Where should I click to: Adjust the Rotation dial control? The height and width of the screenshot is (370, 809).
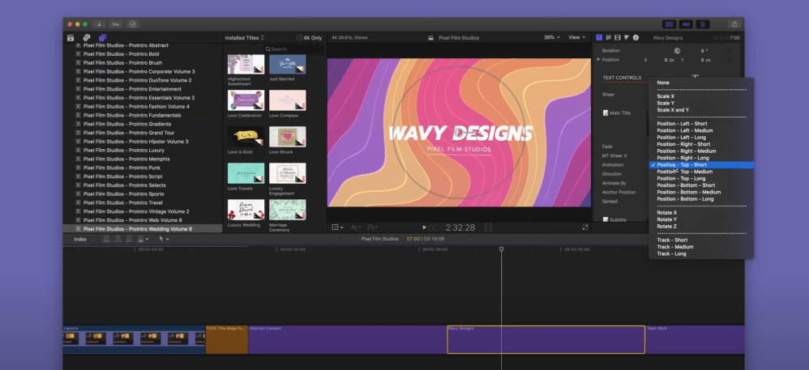point(677,50)
